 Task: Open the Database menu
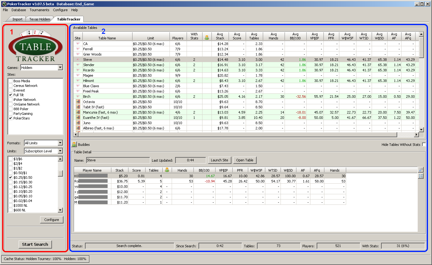[x=19, y=10]
